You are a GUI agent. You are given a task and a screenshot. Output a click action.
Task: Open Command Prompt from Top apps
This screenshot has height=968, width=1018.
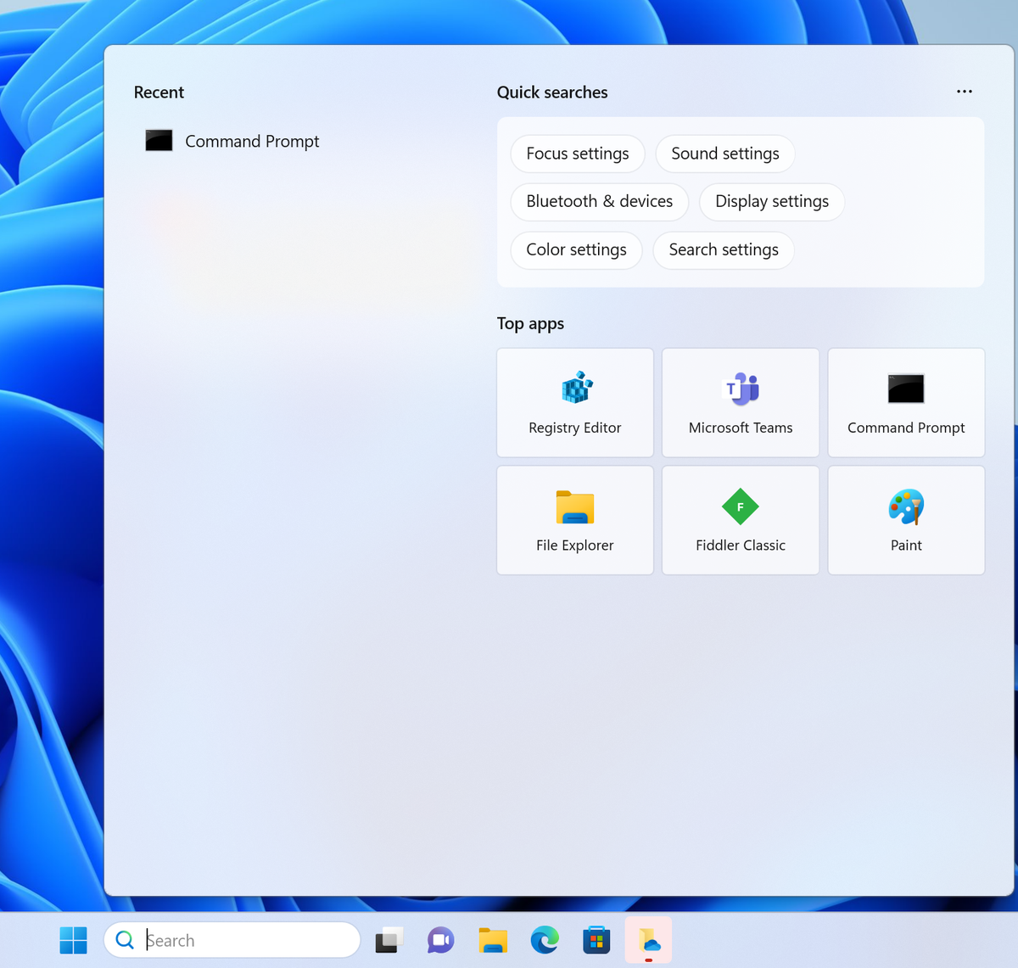[x=905, y=402]
